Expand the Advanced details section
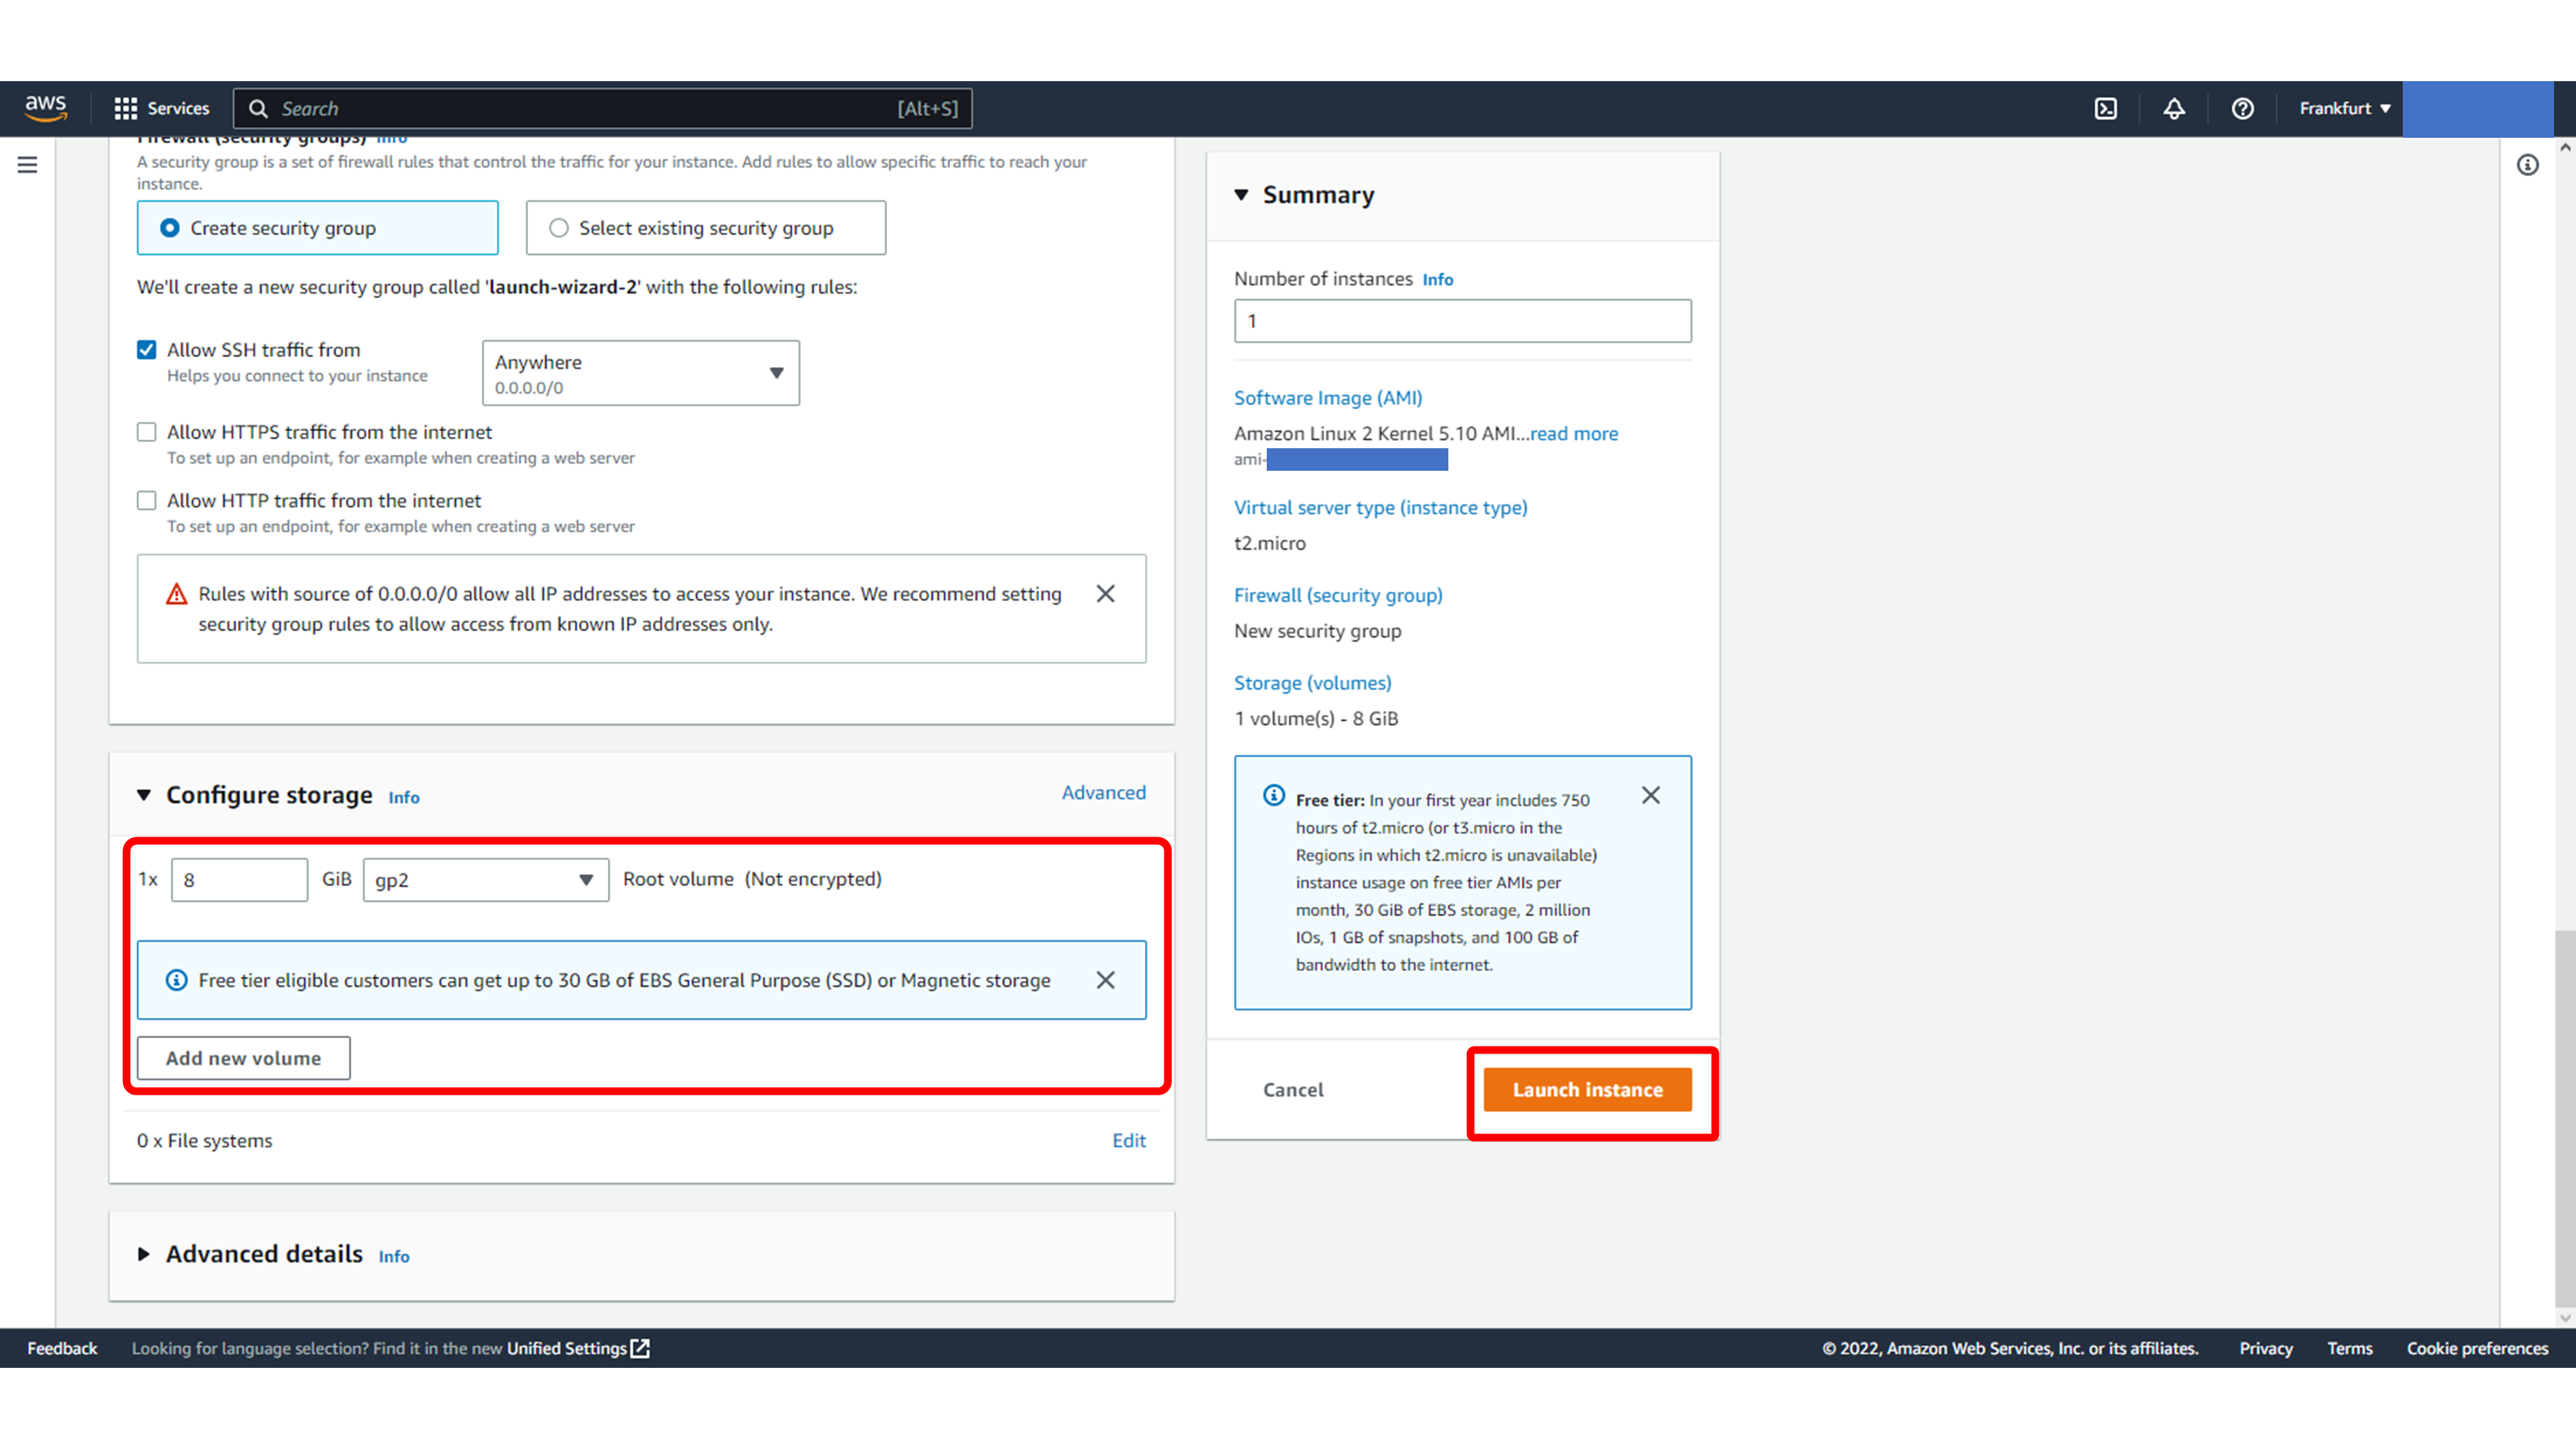The width and height of the screenshot is (2576, 1449). pos(144,1254)
